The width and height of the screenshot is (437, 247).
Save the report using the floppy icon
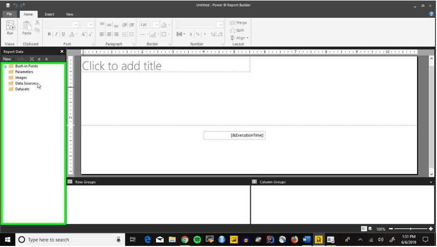point(8,5)
